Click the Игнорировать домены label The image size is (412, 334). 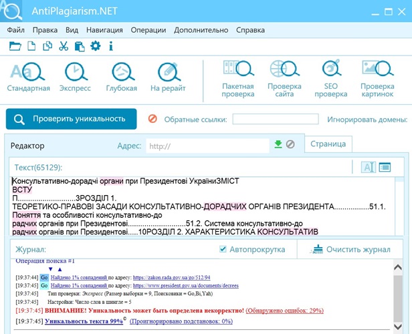tap(367, 120)
